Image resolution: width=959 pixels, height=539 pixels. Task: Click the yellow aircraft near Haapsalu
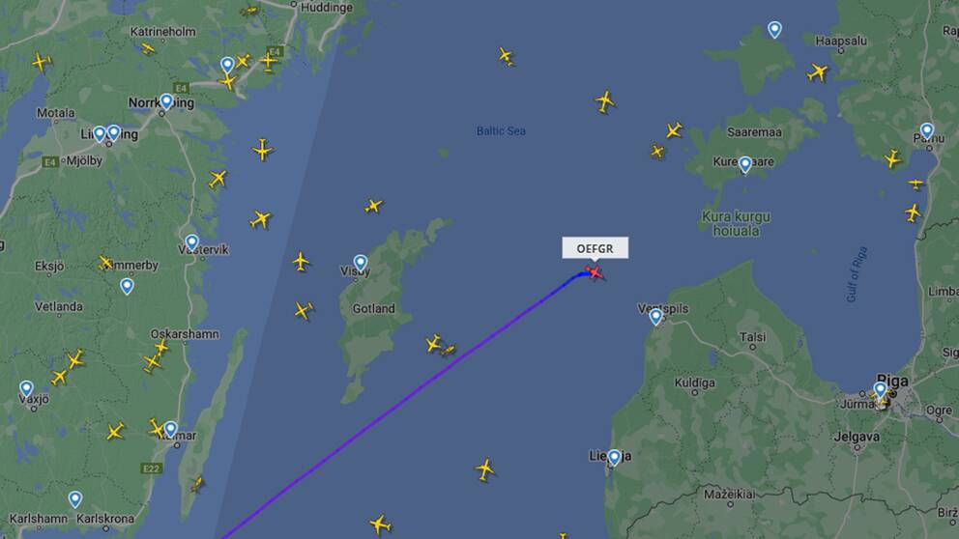[817, 72]
